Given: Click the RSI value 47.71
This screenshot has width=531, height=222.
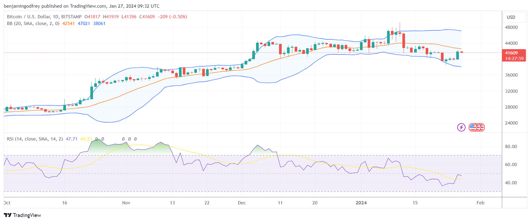Looking at the screenshot, I should click(x=72, y=139).
